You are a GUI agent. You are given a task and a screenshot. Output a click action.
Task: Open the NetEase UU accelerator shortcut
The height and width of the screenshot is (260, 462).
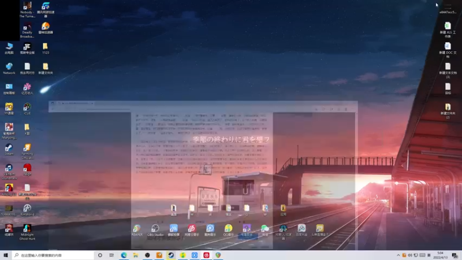pyautogui.click(x=283, y=232)
